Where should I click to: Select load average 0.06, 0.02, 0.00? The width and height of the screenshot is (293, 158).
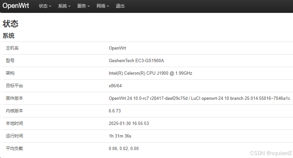[124, 148]
